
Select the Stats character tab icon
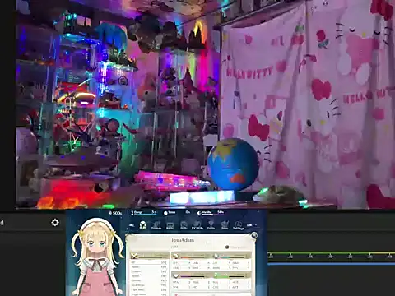coord(142,225)
